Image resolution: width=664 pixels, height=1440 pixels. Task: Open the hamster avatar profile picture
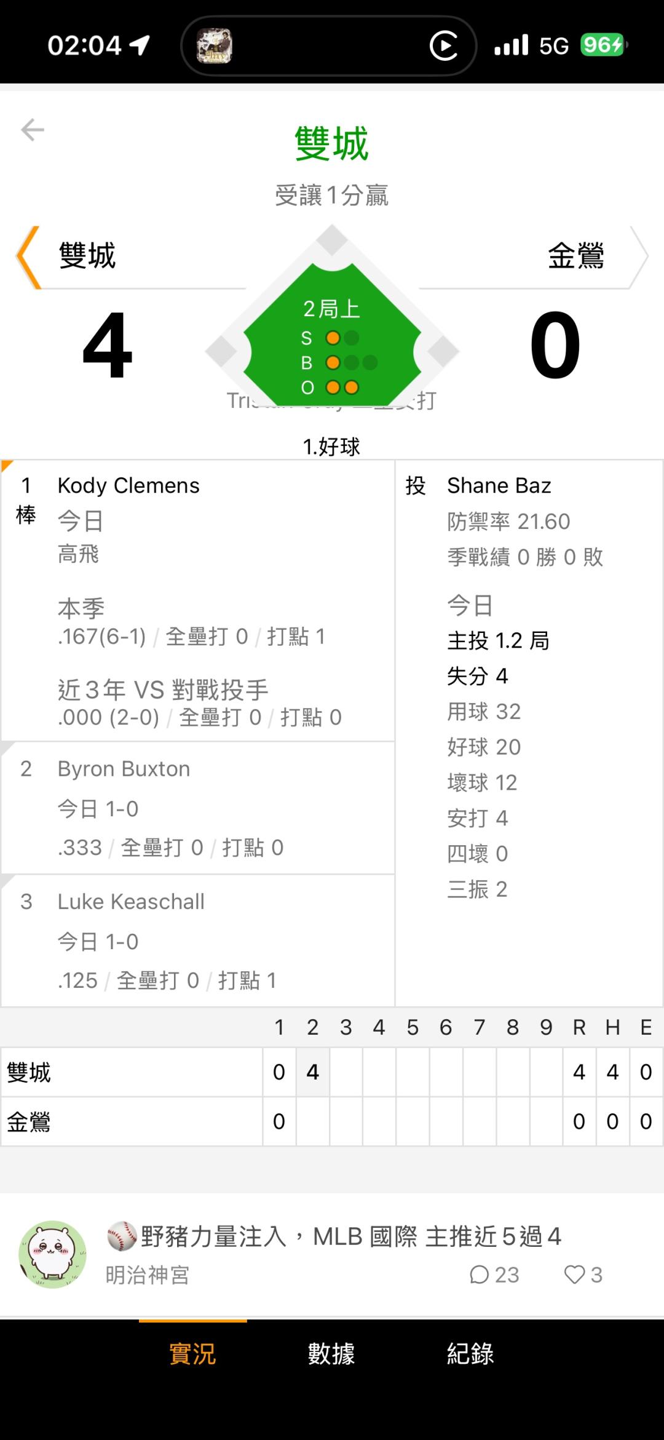click(x=53, y=1255)
